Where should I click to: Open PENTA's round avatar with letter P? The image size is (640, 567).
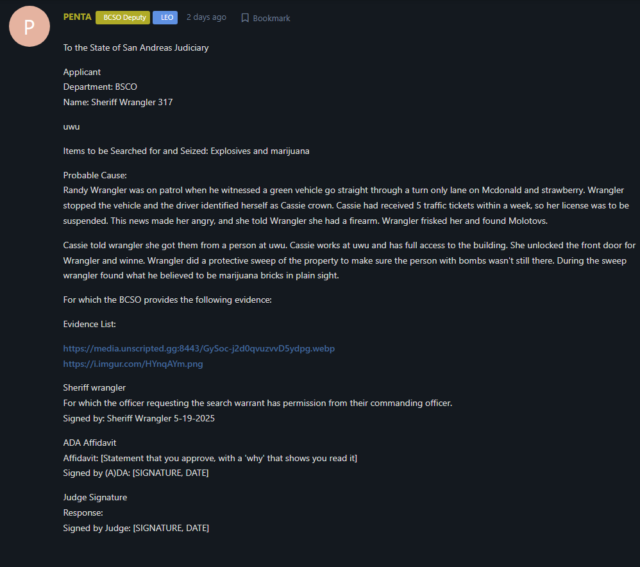click(x=29, y=26)
